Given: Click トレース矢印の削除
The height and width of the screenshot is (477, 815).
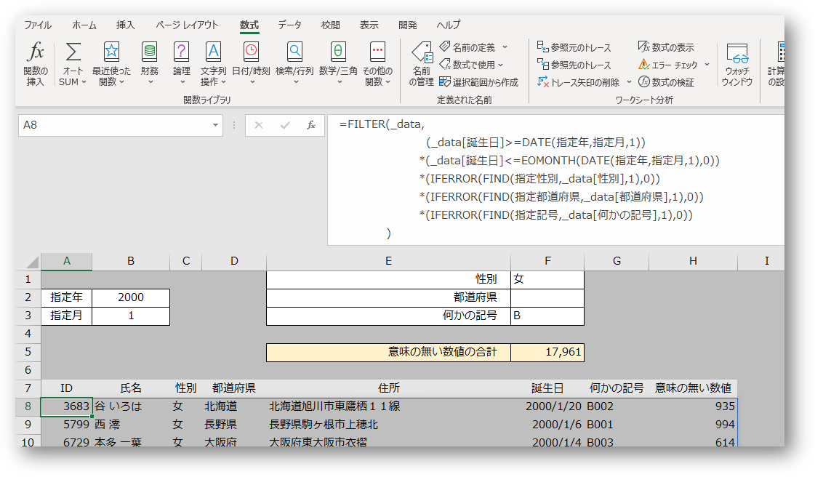Looking at the screenshot, I should (578, 82).
